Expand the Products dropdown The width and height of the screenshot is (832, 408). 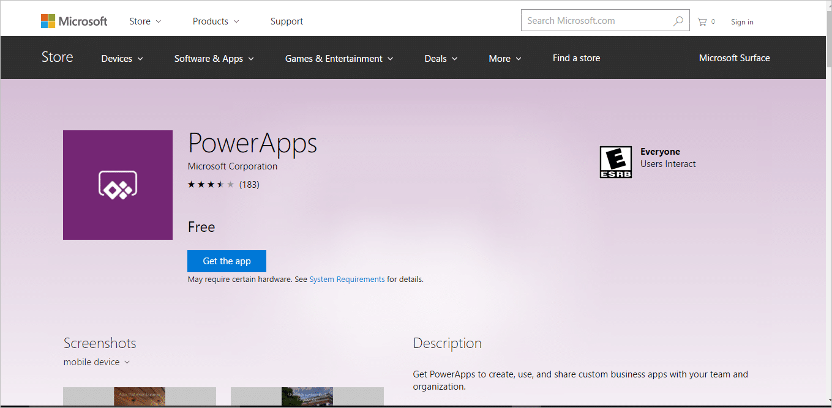[x=215, y=21]
